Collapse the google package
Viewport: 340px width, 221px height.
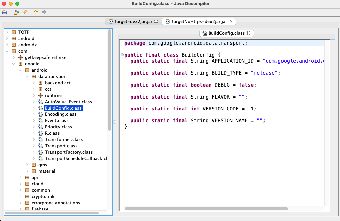[14, 64]
